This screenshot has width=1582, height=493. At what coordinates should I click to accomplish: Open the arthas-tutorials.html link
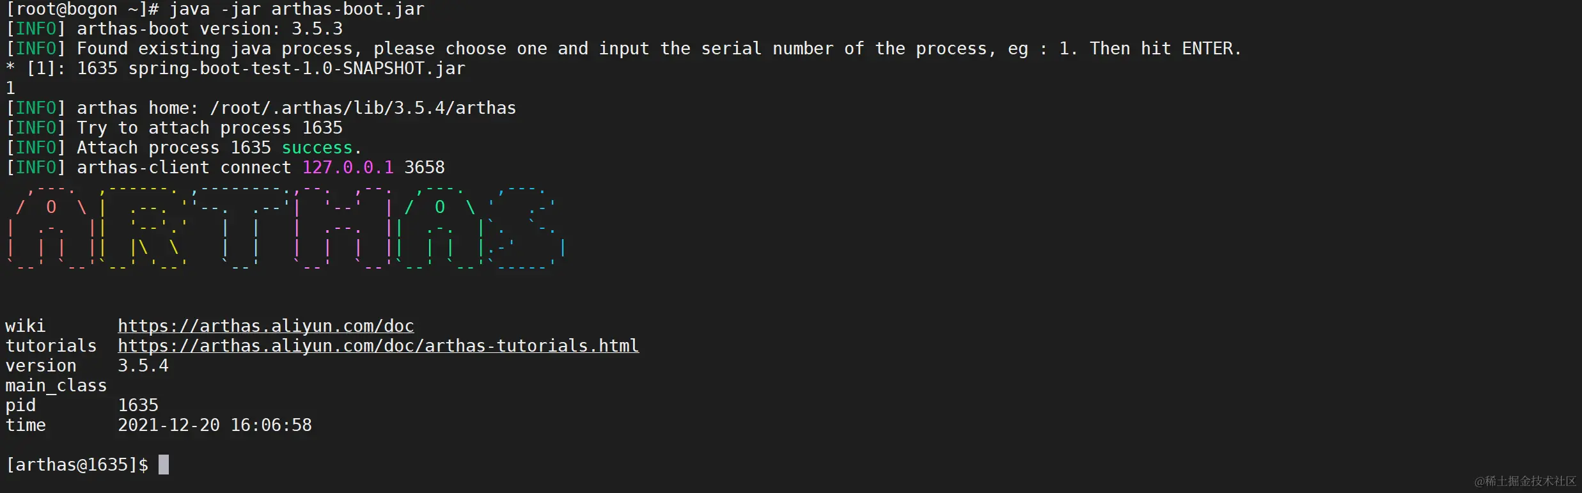(x=378, y=346)
